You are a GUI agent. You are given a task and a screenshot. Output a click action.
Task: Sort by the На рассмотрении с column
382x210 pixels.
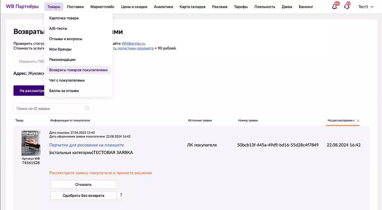[x=341, y=121]
